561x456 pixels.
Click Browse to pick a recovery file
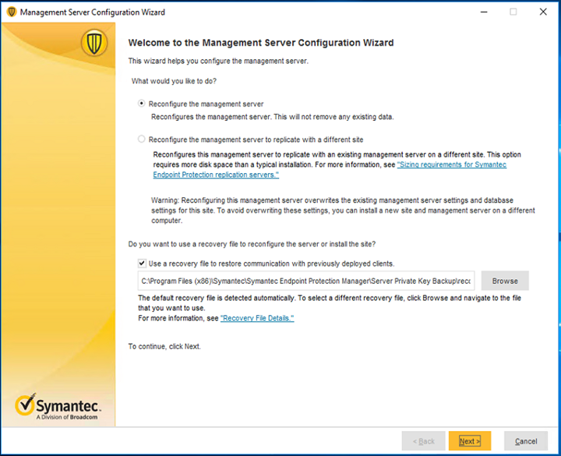[x=505, y=281]
